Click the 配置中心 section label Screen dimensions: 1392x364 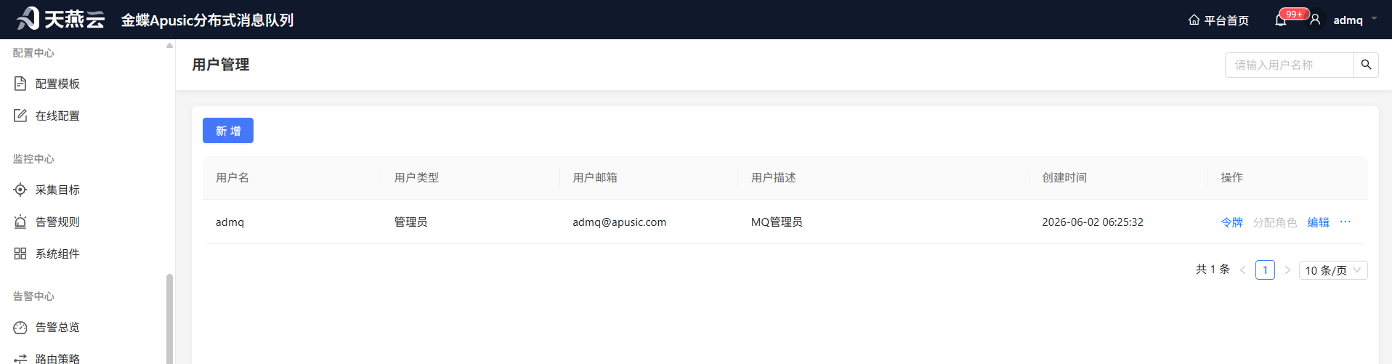click(x=33, y=53)
